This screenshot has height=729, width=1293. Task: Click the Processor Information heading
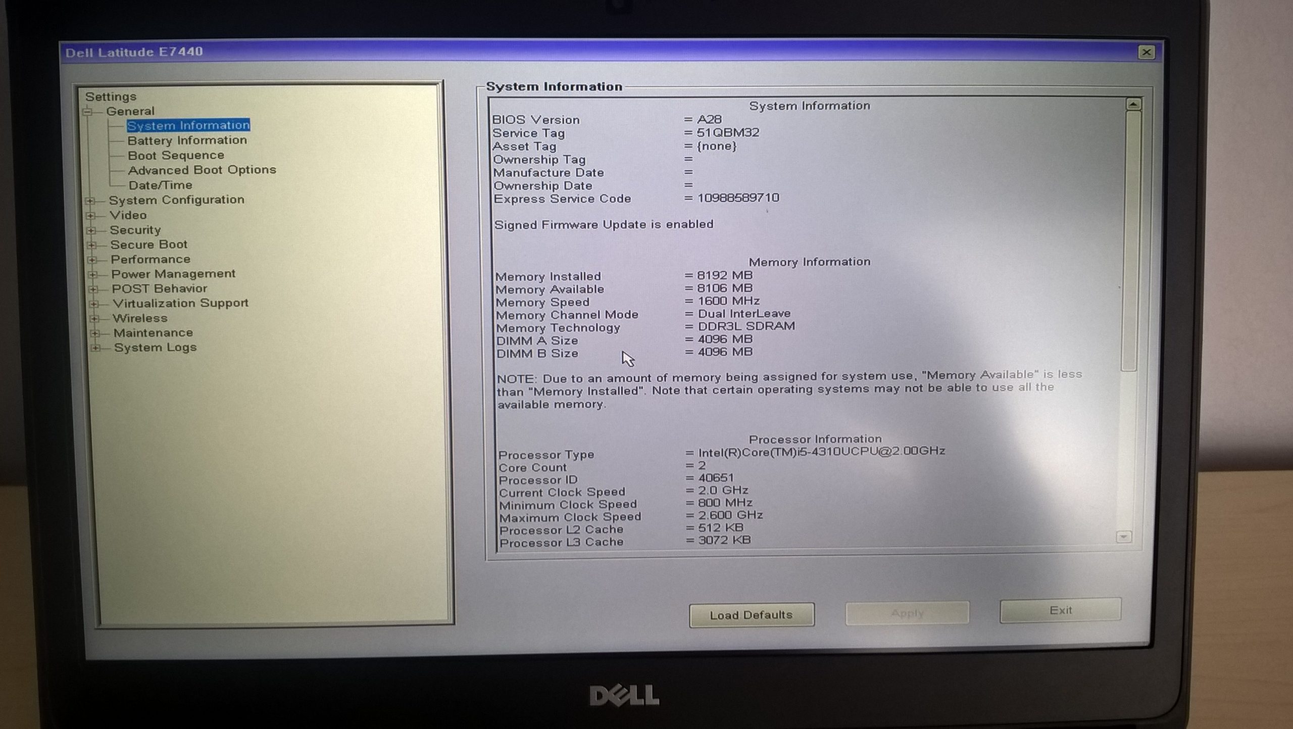point(815,439)
